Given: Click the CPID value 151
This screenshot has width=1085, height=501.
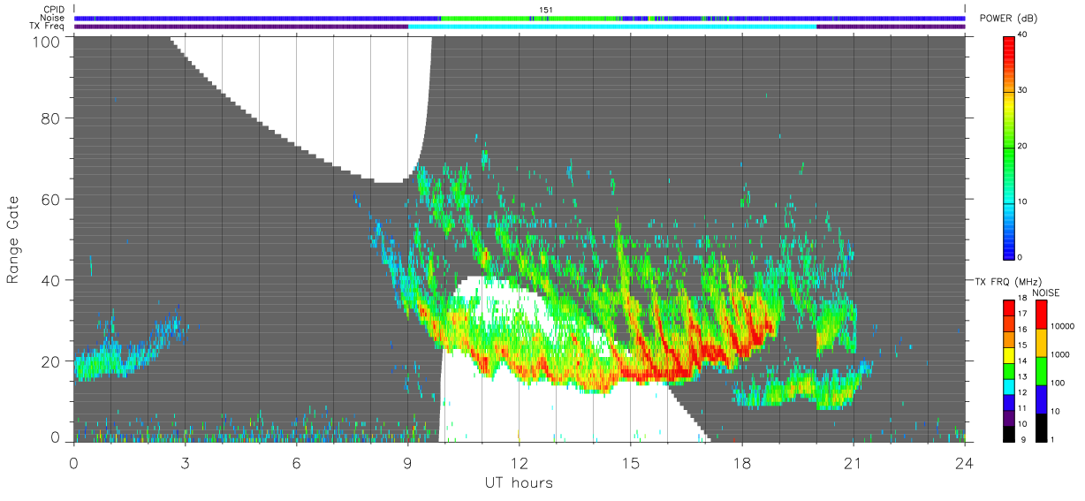Looking at the screenshot, I should (x=546, y=10).
